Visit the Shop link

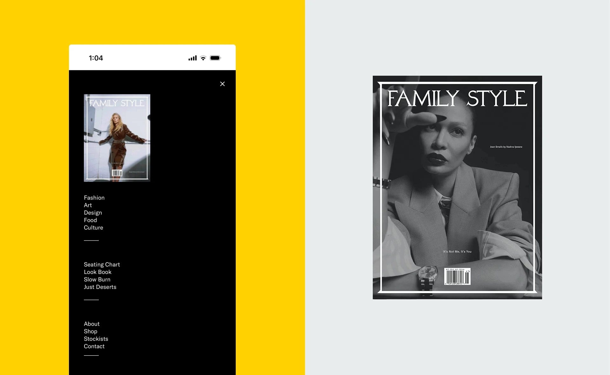click(x=91, y=331)
